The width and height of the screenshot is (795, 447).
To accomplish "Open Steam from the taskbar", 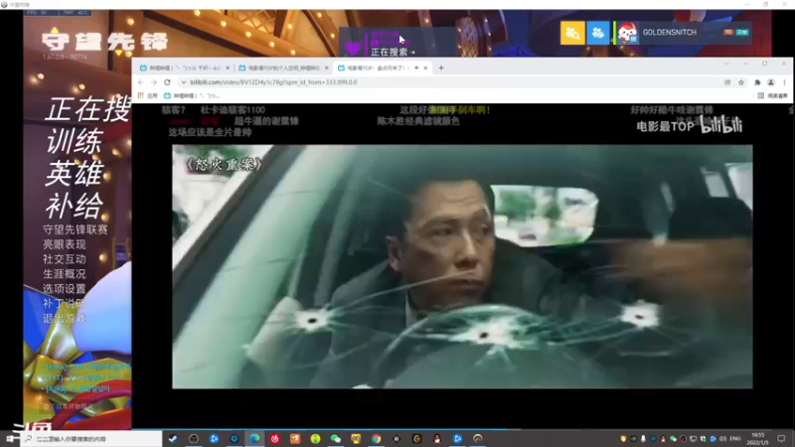I will coord(173,438).
